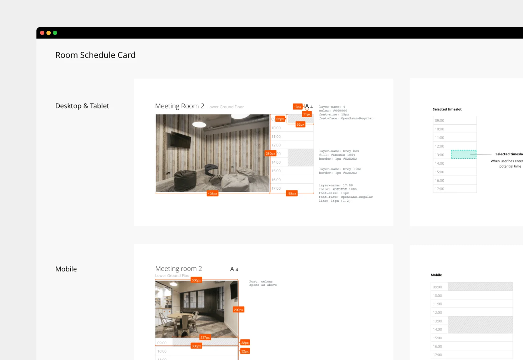Click the Meeting Room 2 desktop title
The width and height of the screenshot is (523, 360).
[180, 106]
